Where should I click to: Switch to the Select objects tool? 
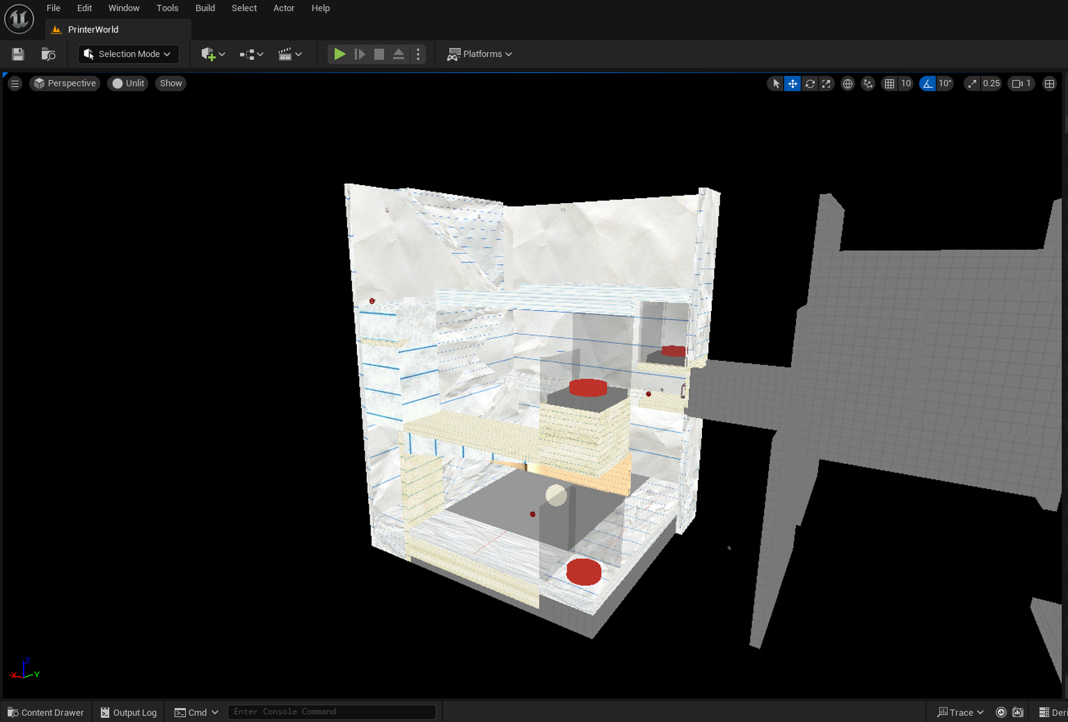(x=775, y=83)
